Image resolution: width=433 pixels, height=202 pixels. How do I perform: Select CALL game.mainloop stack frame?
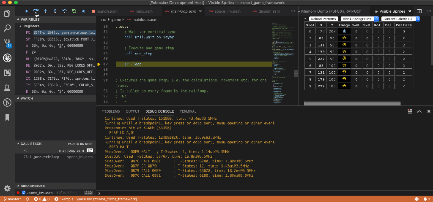40,157
